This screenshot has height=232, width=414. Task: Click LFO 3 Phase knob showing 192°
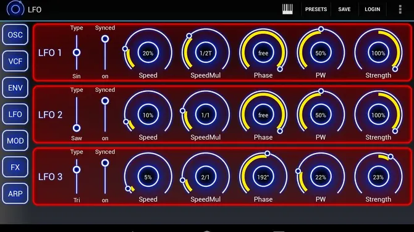(263, 177)
